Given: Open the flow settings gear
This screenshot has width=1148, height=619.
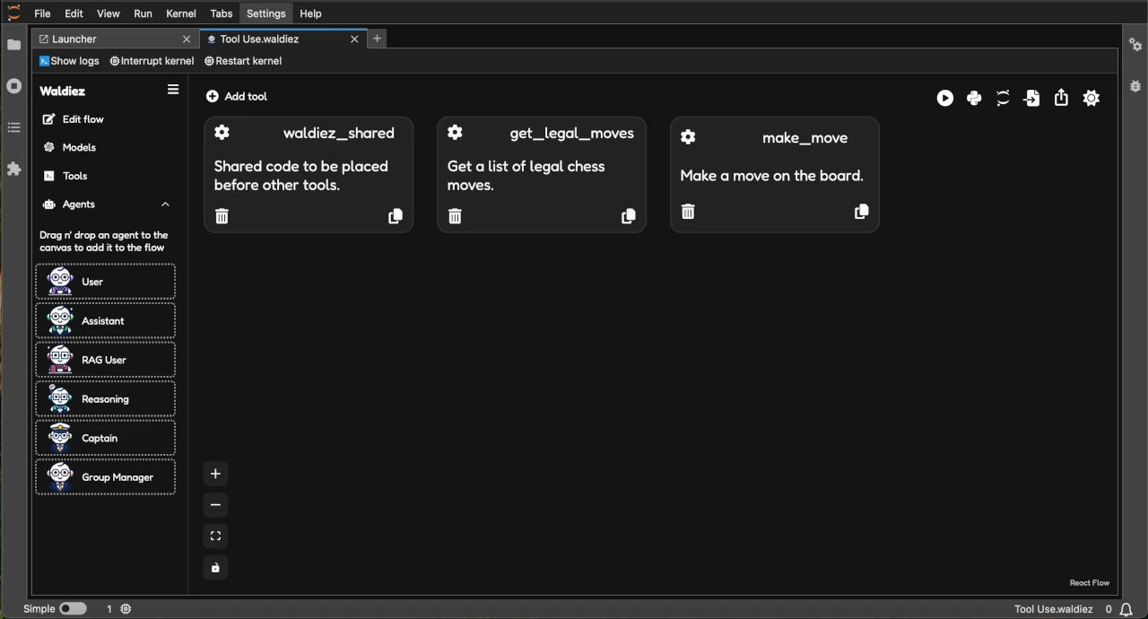Looking at the screenshot, I should tap(1091, 98).
